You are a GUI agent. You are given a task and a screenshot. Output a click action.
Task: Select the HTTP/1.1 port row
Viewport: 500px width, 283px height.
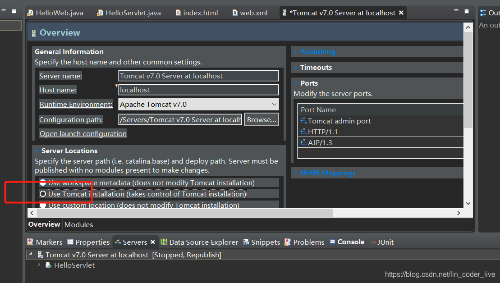[x=381, y=132]
